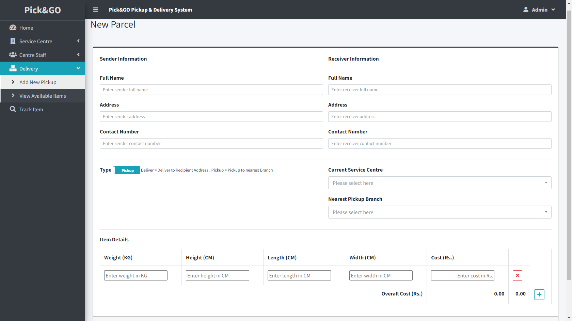Focus receiver address field
The height and width of the screenshot is (321, 572).
[440, 116]
